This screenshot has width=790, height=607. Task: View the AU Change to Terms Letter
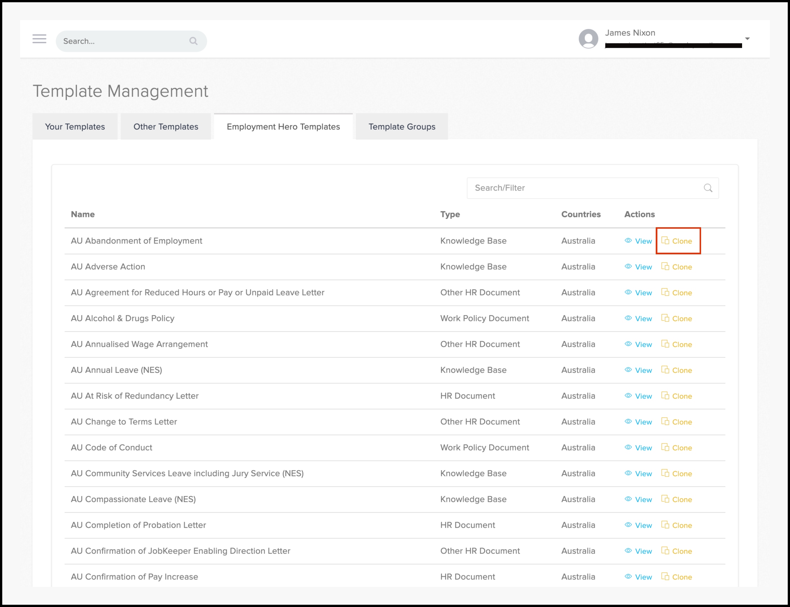(x=643, y=422)
